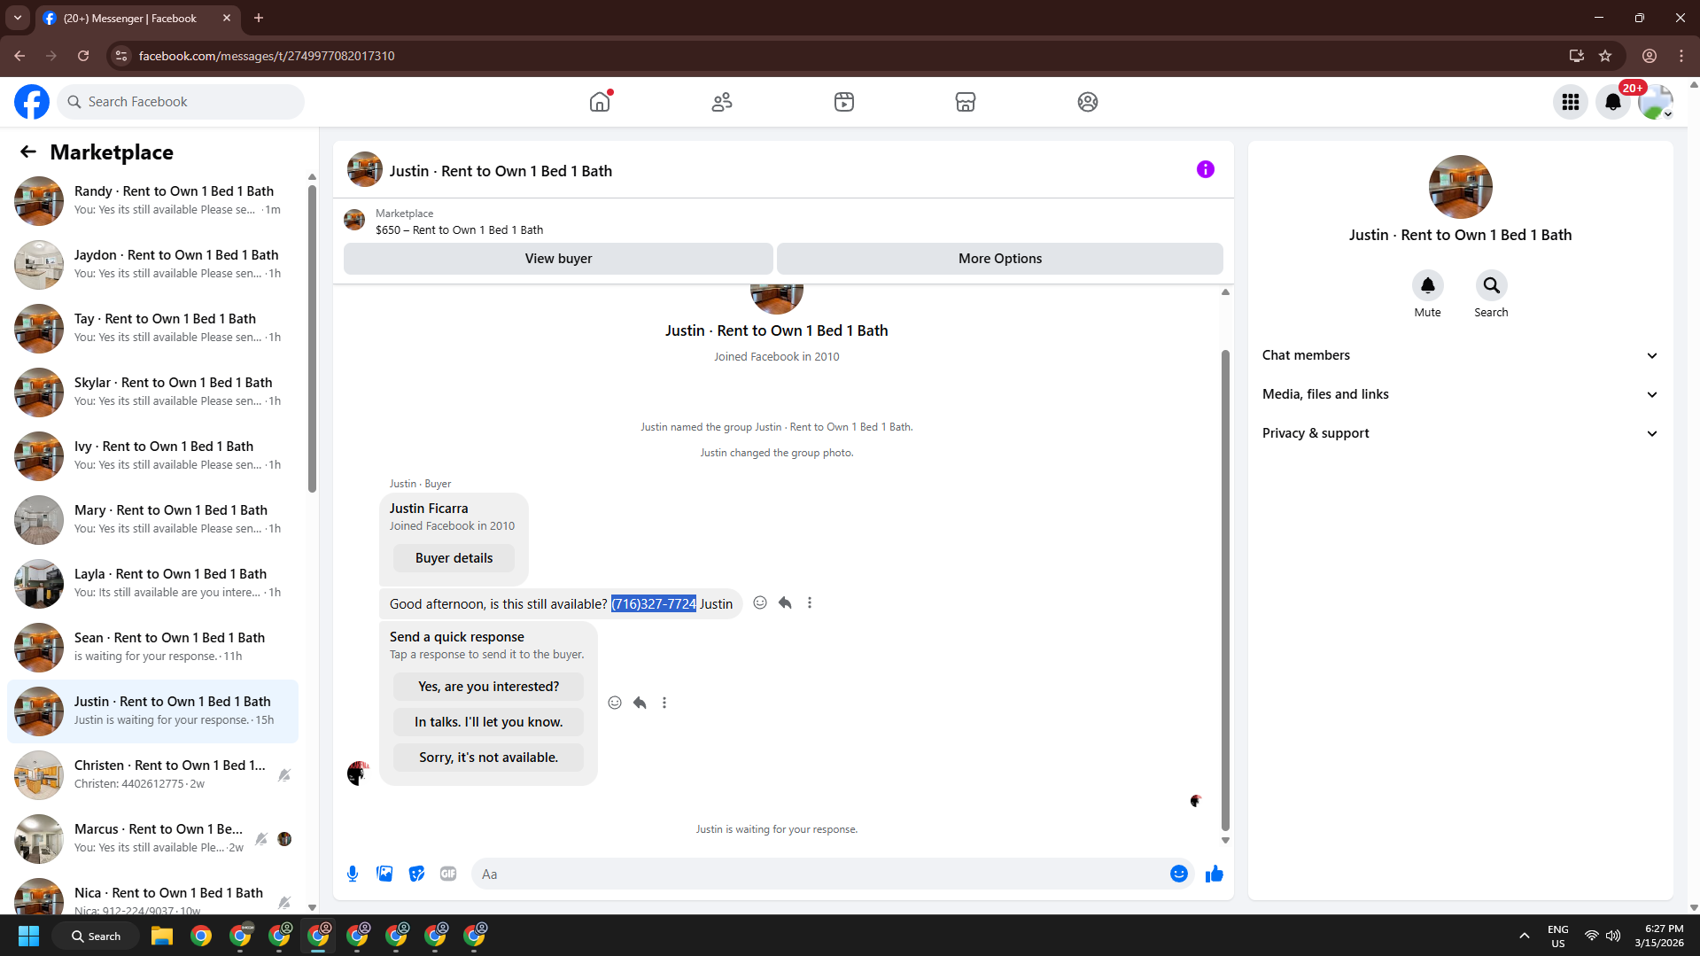Mute this conversation with the bell icon
This screenshot has height=956, width=1700.
tap(1427, 285)
